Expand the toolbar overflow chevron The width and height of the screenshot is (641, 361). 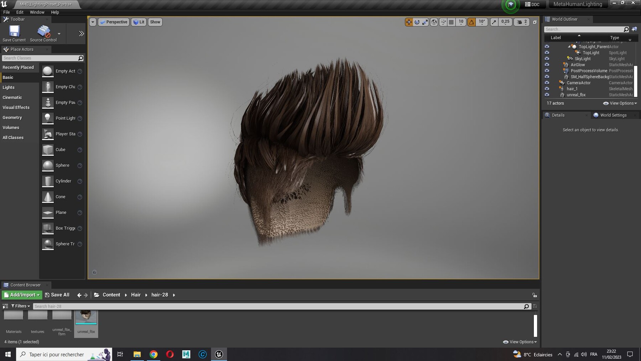(x=81, y=33)
